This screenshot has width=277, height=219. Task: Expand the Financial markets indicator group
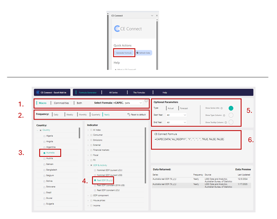88,150
